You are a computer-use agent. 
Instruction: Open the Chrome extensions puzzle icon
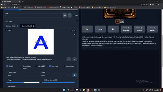coord(150,5)
